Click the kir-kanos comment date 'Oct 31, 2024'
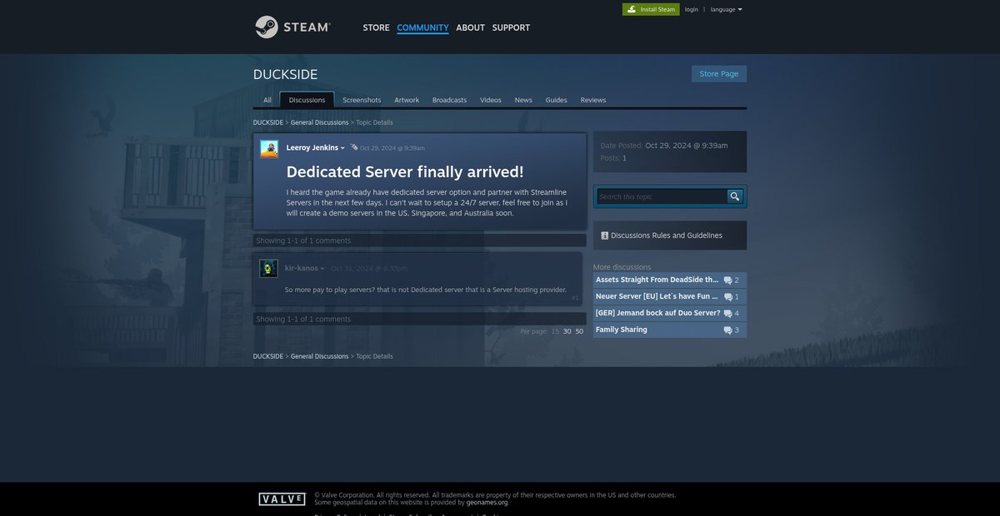Viewport: 1000px width, 516px height. [369, 268]
